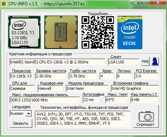Click the Intel inside XEON badge

130,32
